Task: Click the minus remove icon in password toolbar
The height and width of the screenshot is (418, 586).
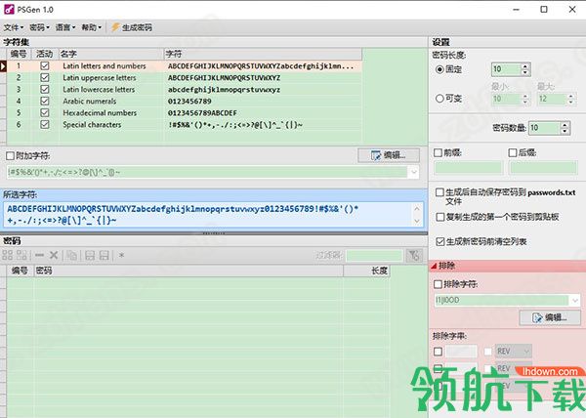Action: (39, 256)
